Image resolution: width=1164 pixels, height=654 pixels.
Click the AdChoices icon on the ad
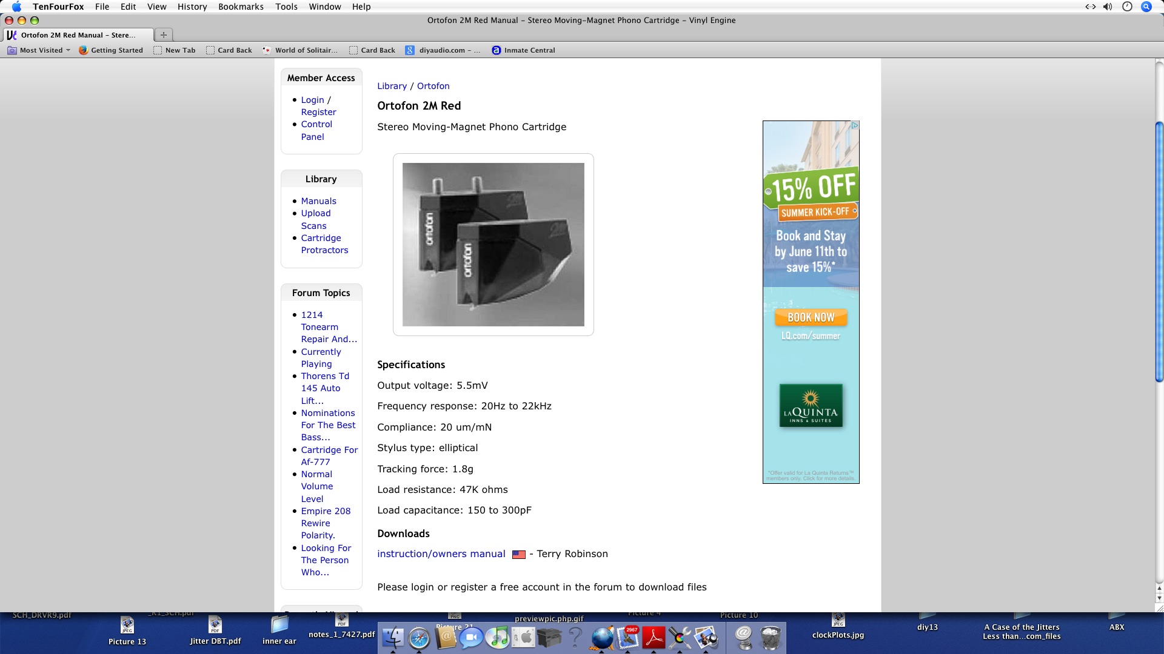pos(854,125)
